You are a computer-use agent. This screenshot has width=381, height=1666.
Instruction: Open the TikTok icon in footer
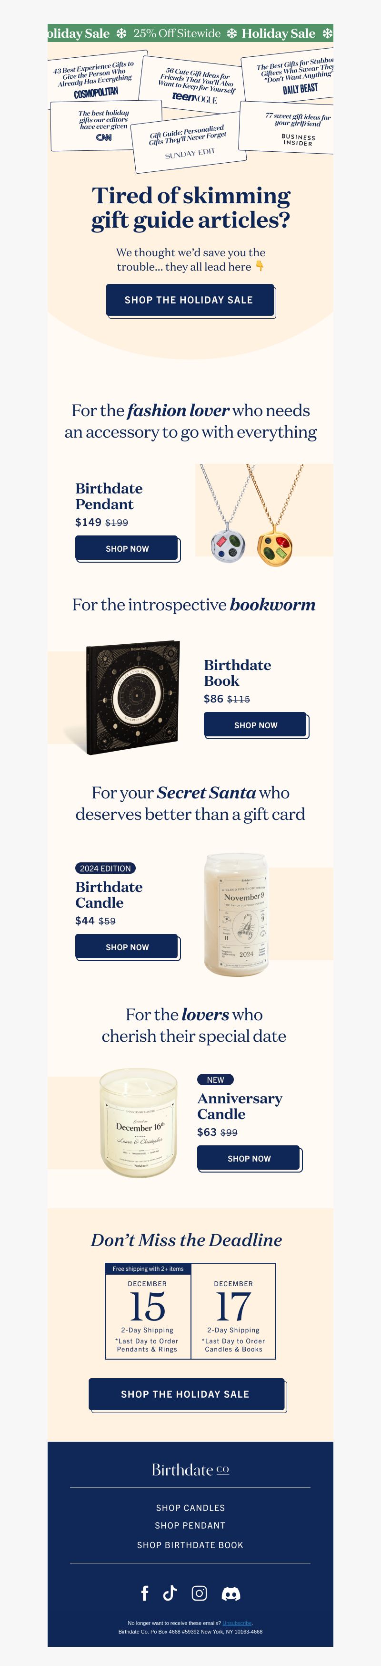point(170,1593)
